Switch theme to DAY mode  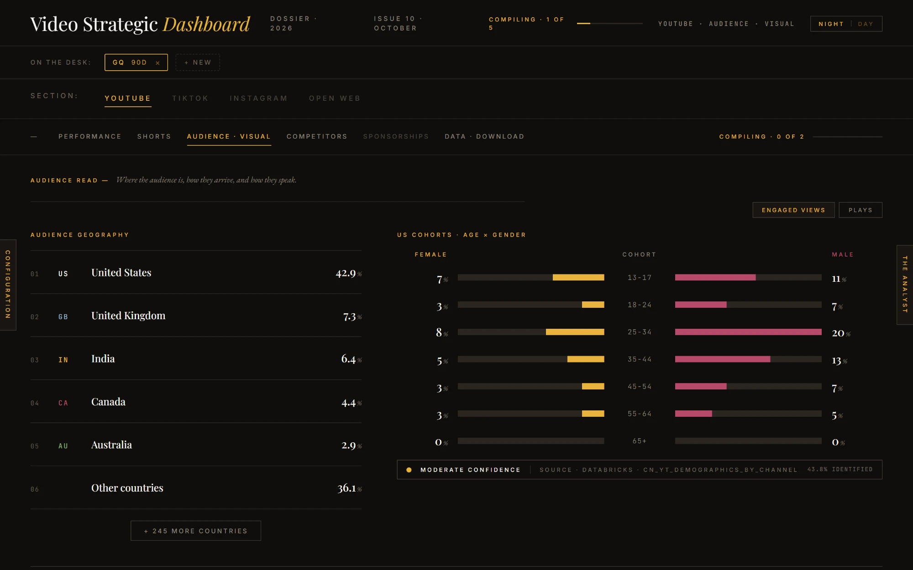pos(866,24)
